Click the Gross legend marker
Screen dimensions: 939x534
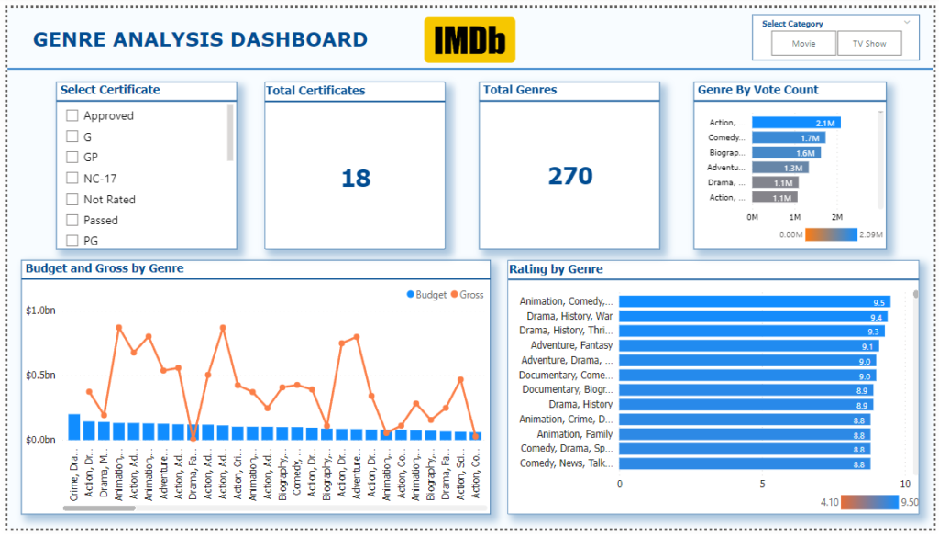pyautogui.click(x=454, y=294)
